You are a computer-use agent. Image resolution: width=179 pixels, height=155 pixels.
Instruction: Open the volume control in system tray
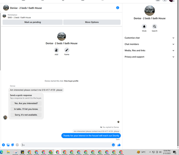(160, 152)
